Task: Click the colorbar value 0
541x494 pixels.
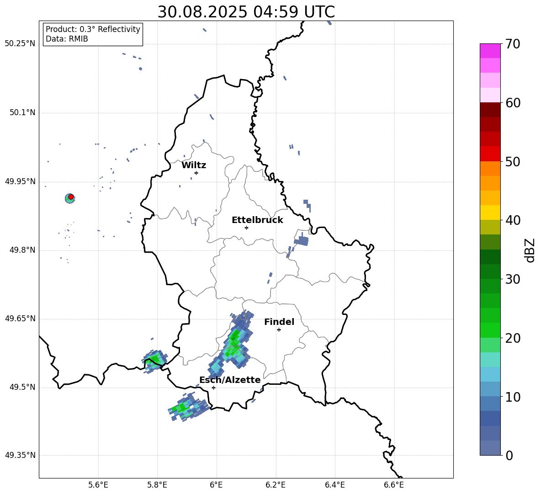Action: (x=509, y=456)
